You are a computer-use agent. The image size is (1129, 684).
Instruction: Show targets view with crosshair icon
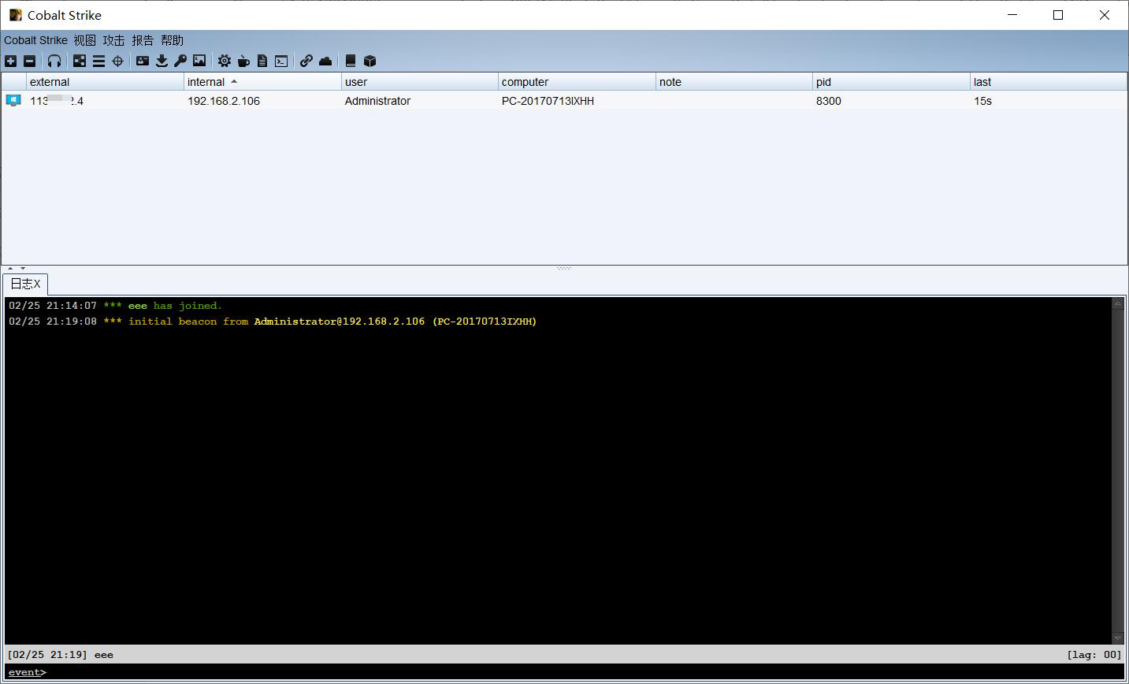117,61
